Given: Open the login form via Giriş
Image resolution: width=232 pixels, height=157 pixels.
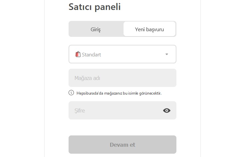Looking at the screenshot, I should 96,29.
